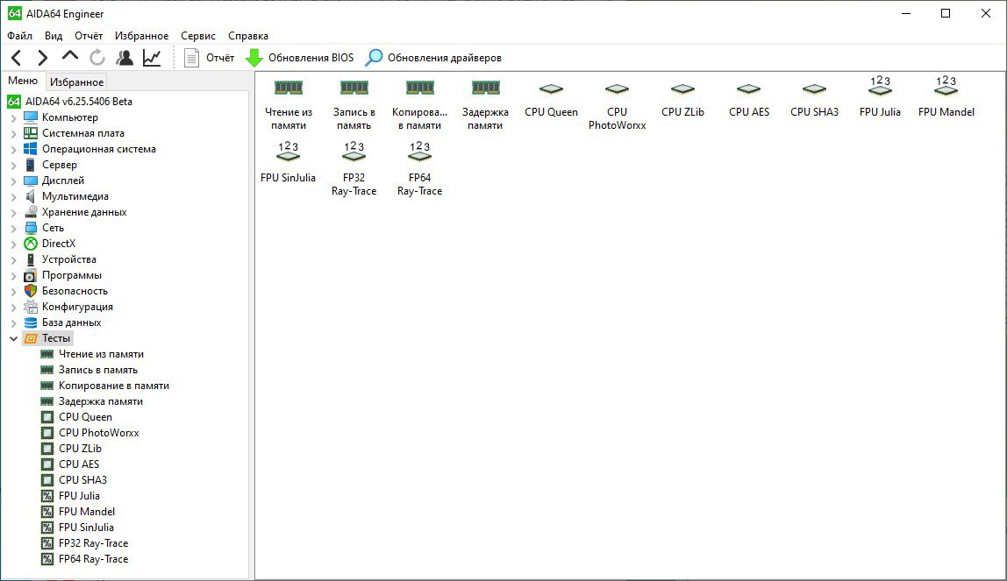Open Обновления BIOS from the toolbar
Viewport: 1007px width, 581px height.
[x=299, y=58]
